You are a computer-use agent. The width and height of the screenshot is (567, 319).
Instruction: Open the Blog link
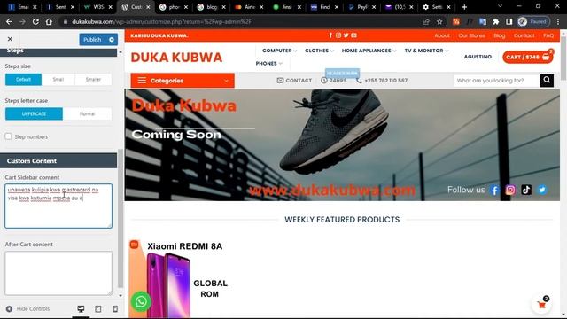[500, 35]
